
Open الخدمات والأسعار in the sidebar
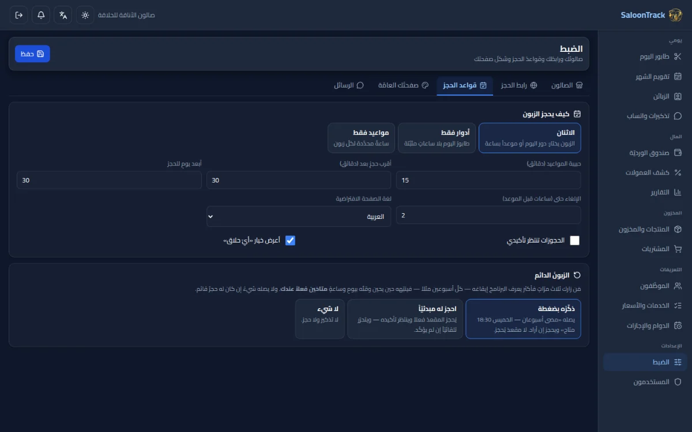(x=645, y=306)
